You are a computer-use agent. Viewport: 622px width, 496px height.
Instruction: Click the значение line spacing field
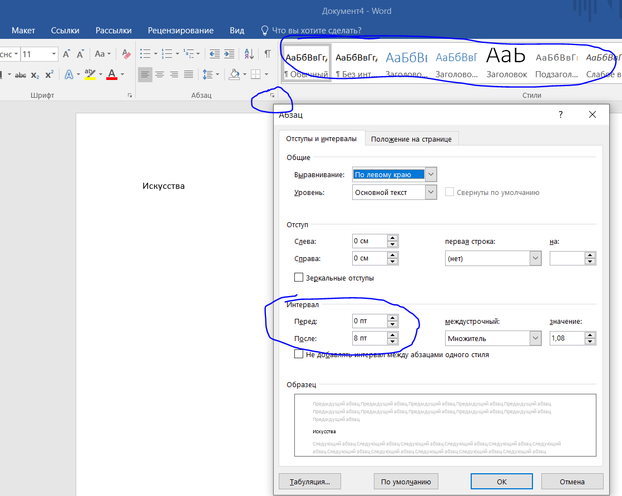point(567,338)
